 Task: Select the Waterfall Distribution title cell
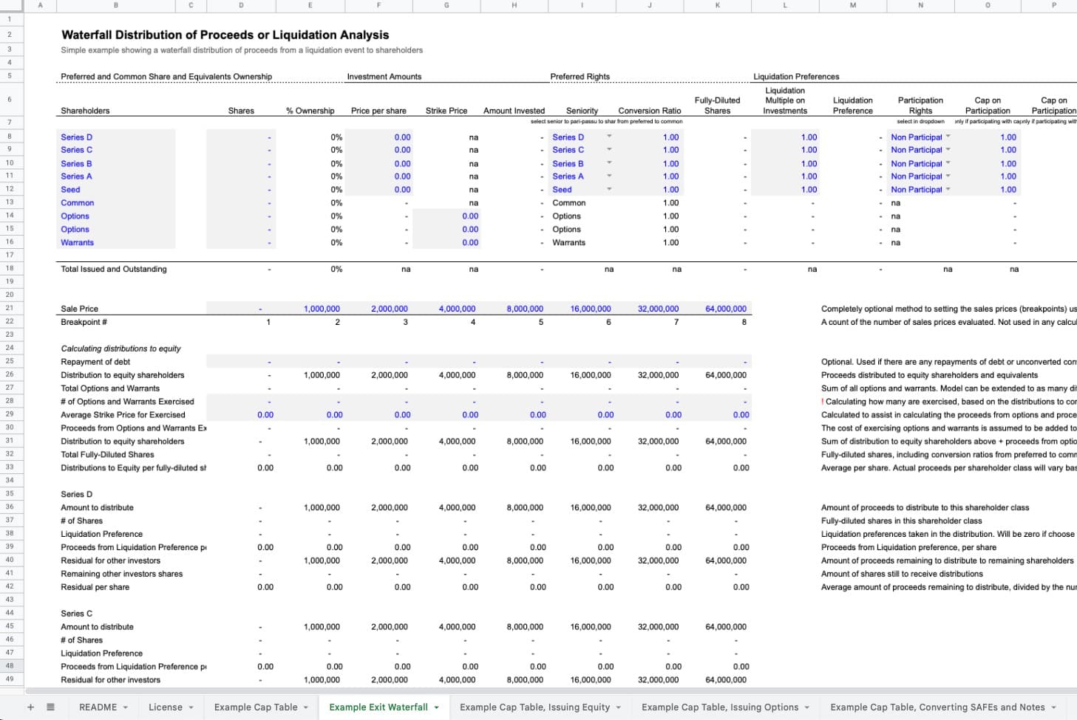pyautogui.click(x=225, y=35)
